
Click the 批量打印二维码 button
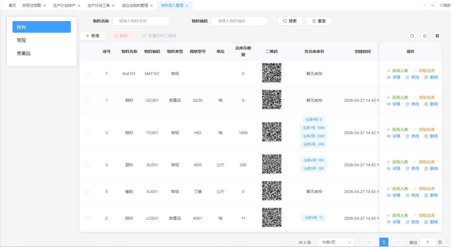point(159,36)
